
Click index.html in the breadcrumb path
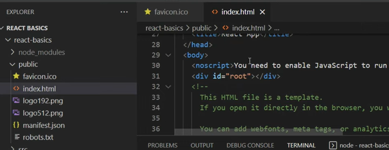249,28
